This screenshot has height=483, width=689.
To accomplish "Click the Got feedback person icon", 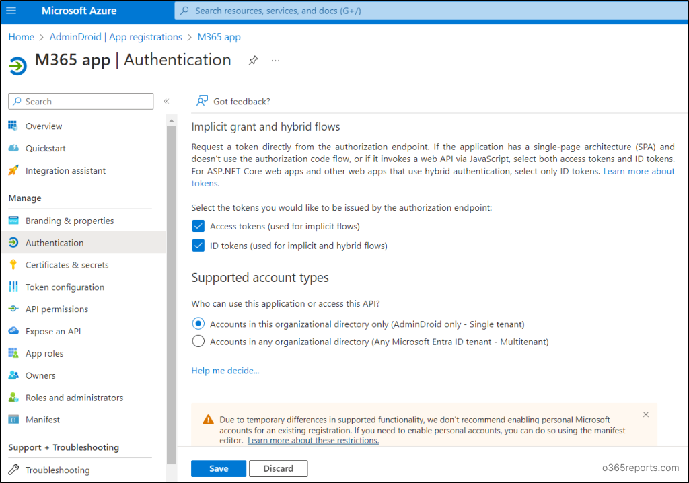I will [202, 101].
